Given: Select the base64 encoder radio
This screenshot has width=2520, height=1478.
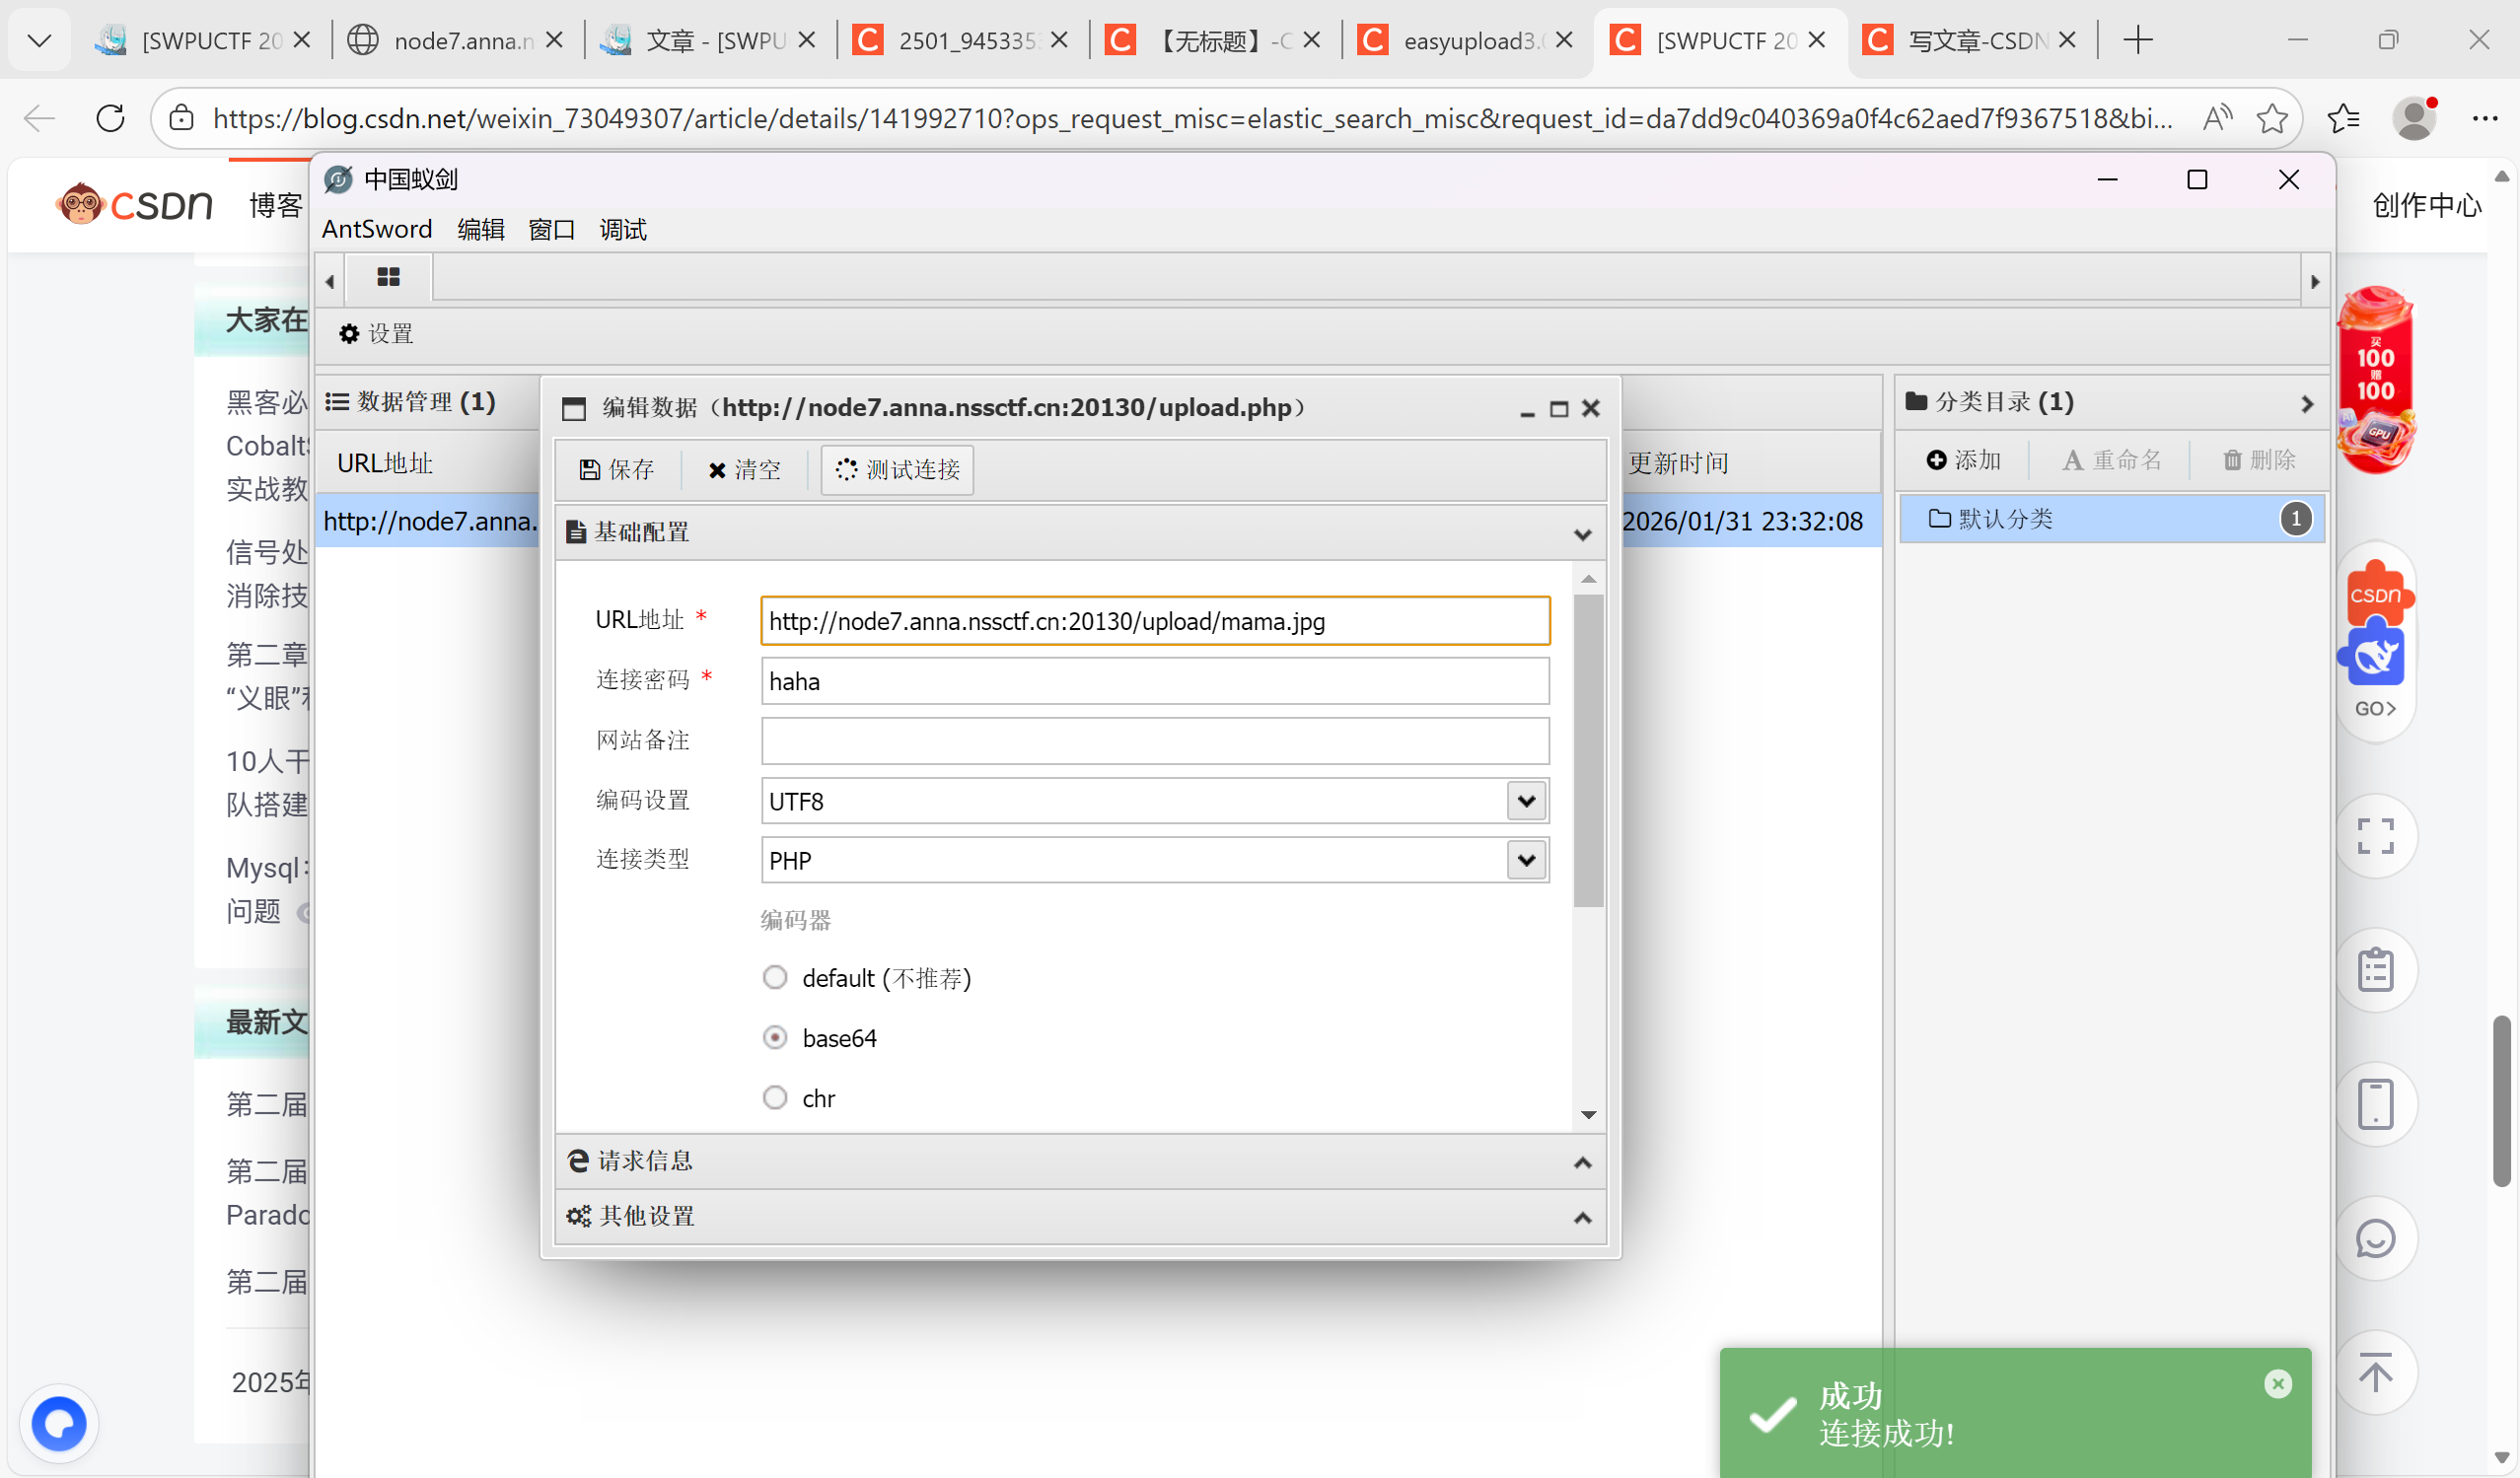Looking at the screenshot, I should [775, 1038].
